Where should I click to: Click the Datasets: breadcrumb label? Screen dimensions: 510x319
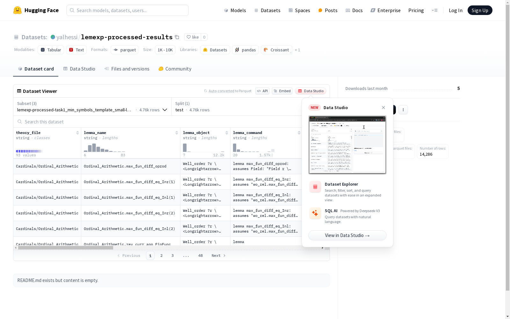coord(34,37)
